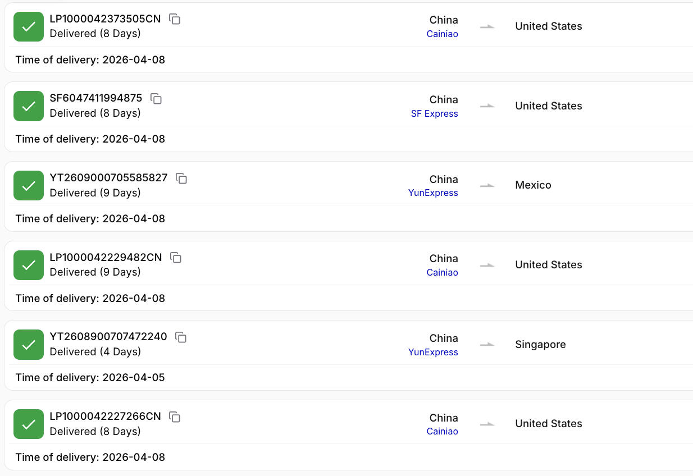
Task: Copy tracking number LP1000042229482CN
Action: coord(176,258)
